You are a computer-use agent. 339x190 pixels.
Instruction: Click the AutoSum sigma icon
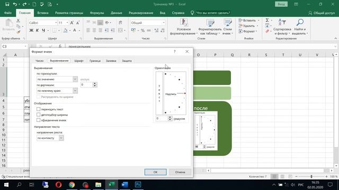tap(267, 20)
